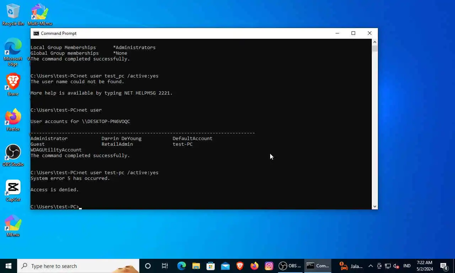Click the 'Darrin DeYoung' account name
Viewport: 455px width, 273px height.
coord(121,138)
